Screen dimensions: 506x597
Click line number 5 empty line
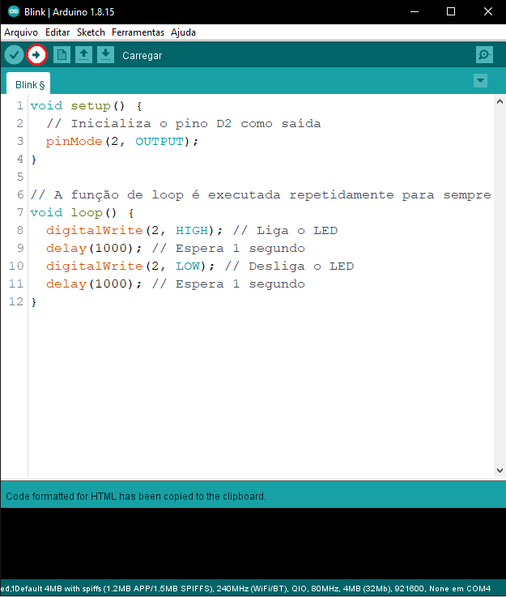coord(20,177)
